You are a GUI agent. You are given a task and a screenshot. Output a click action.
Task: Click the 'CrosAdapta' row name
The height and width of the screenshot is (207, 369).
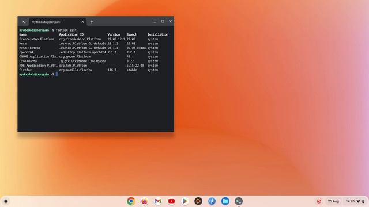[28, 61]
